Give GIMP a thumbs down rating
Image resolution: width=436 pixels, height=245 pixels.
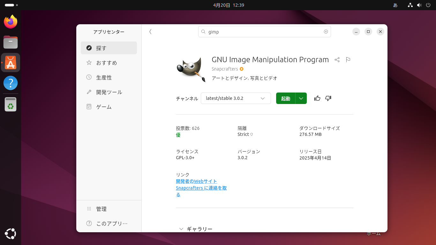[x=328, y=98]
